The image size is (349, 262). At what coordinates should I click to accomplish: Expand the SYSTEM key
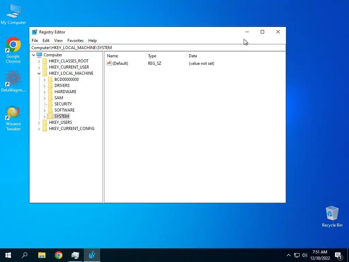click(x=44, y=116)
